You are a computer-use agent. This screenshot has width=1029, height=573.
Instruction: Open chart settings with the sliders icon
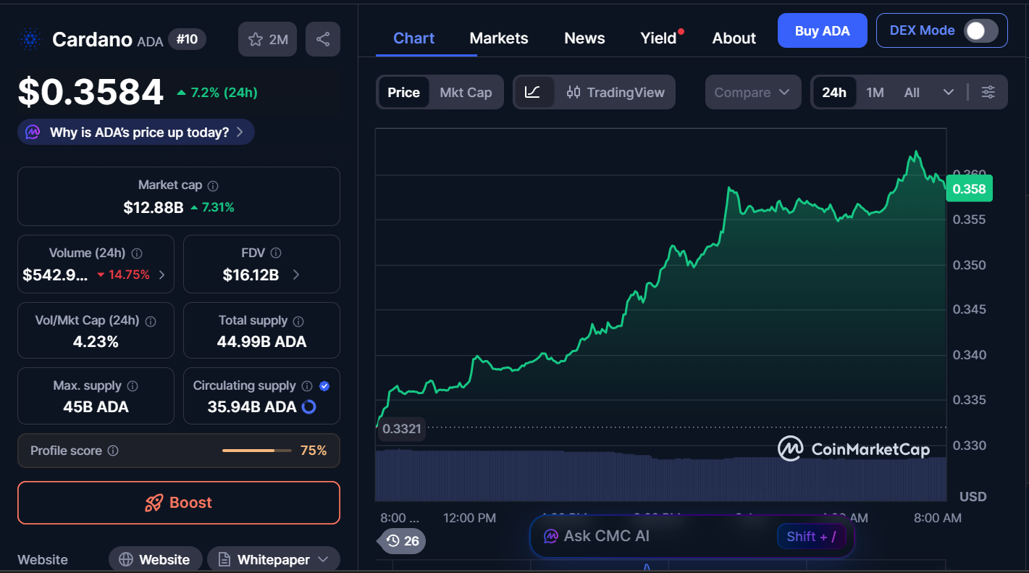(988, 92)
